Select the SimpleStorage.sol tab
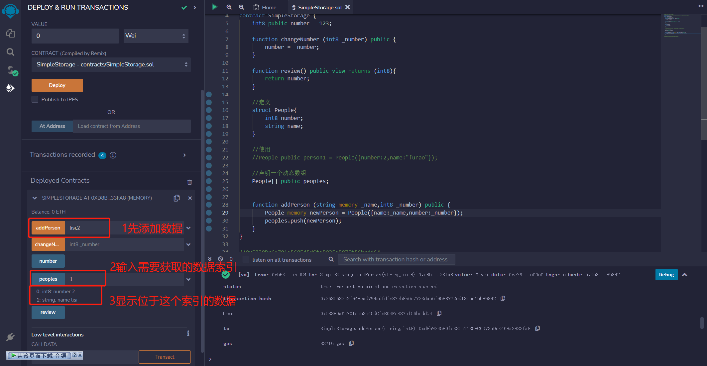Viewport: 707px width, 366px height. (317, 7)
